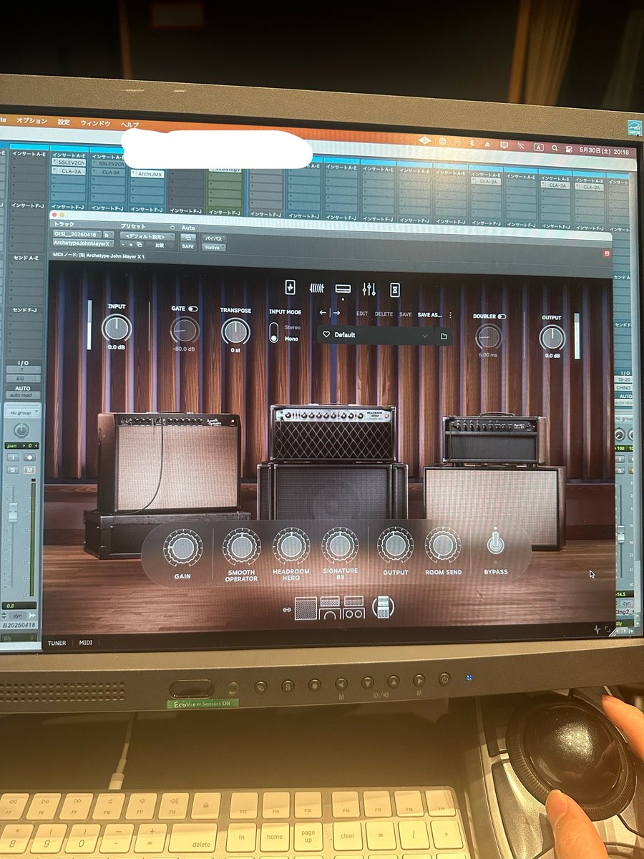Select the third amp icon at bottom
This screenshot has width=644, height=859.
pos(353,609)
